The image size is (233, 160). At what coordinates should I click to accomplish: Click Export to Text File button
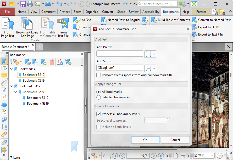click(x=207, y=35)
